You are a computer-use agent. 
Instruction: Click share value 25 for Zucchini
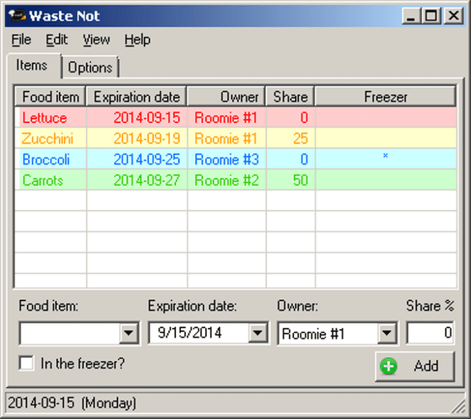click(300, 139)
